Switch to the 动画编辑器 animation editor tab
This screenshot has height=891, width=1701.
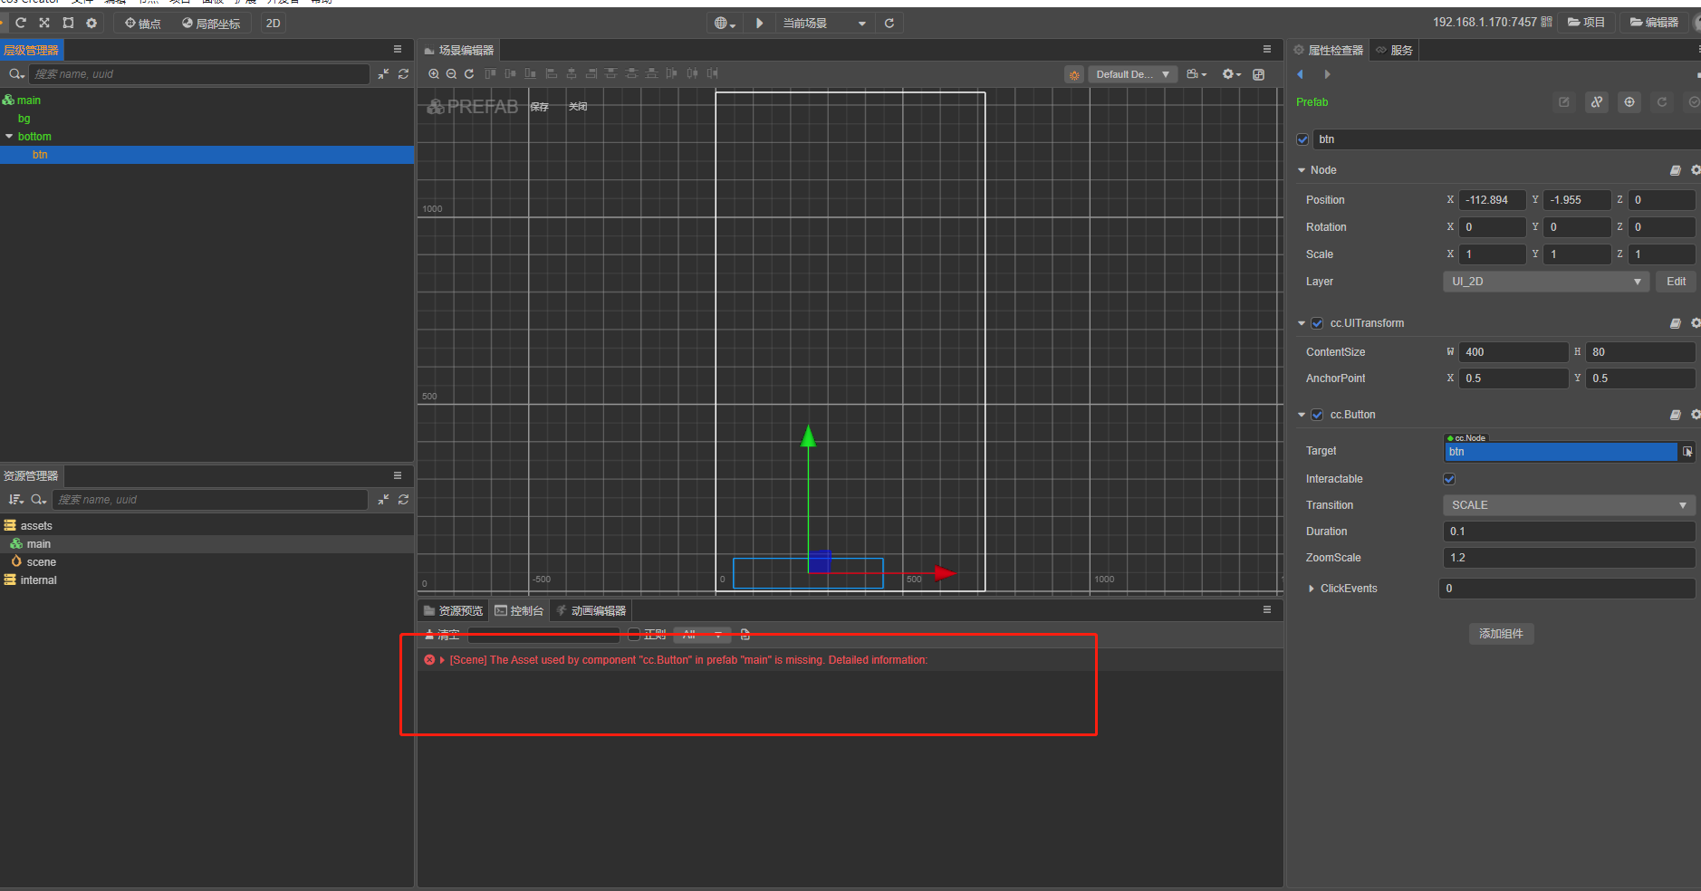(591, 611)
